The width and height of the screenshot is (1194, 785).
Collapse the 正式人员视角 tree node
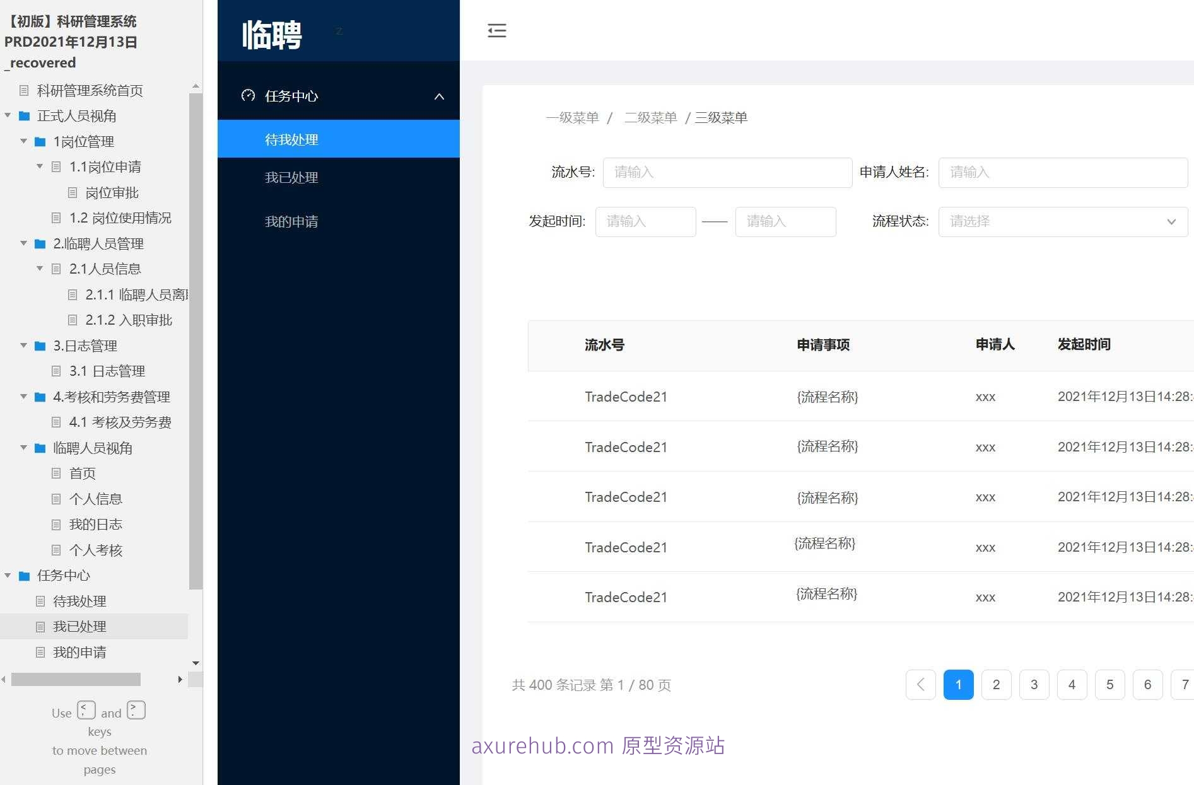tap(8, 116)
